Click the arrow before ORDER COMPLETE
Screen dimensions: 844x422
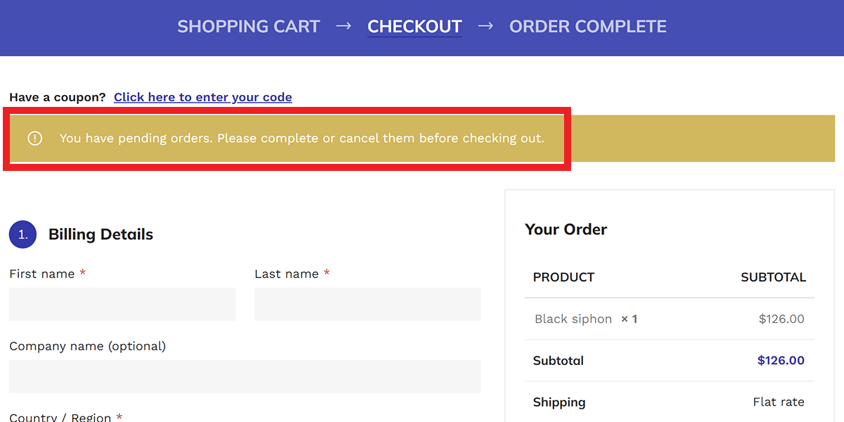pyautogui.click(x=485, y=27)
